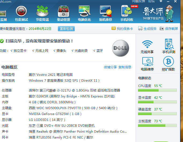Screen dimensions: 183x142
Task: Click 复制信息 copy info link
Action: click(125, 67)
